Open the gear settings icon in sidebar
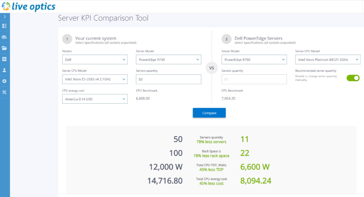Image resolution: width=364 pixels, height=197 pixels. (4, 81)
